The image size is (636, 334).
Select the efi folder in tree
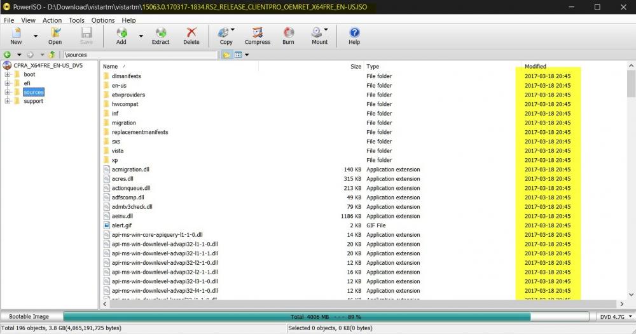(x=27, y=83)
